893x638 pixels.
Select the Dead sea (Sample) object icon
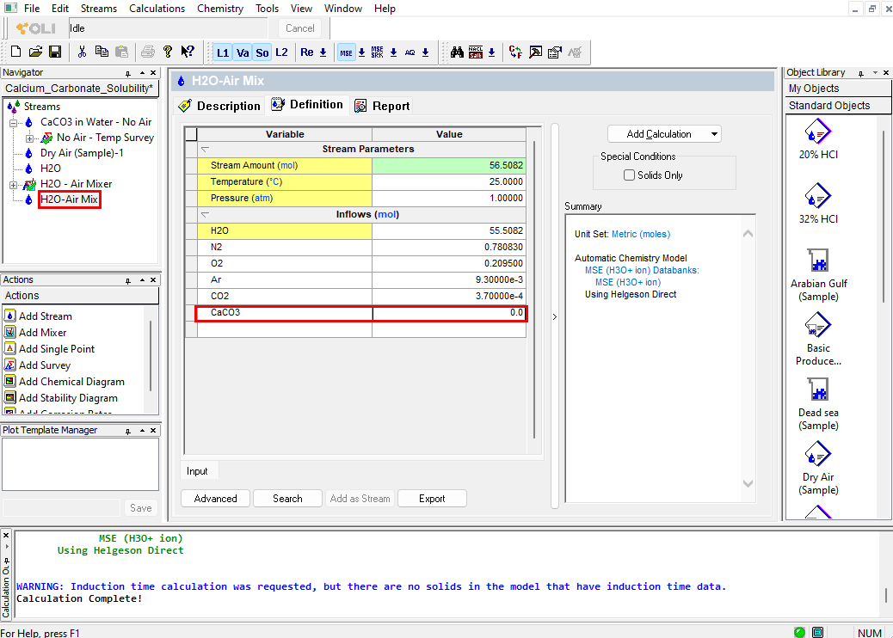(x=818, y=390)
